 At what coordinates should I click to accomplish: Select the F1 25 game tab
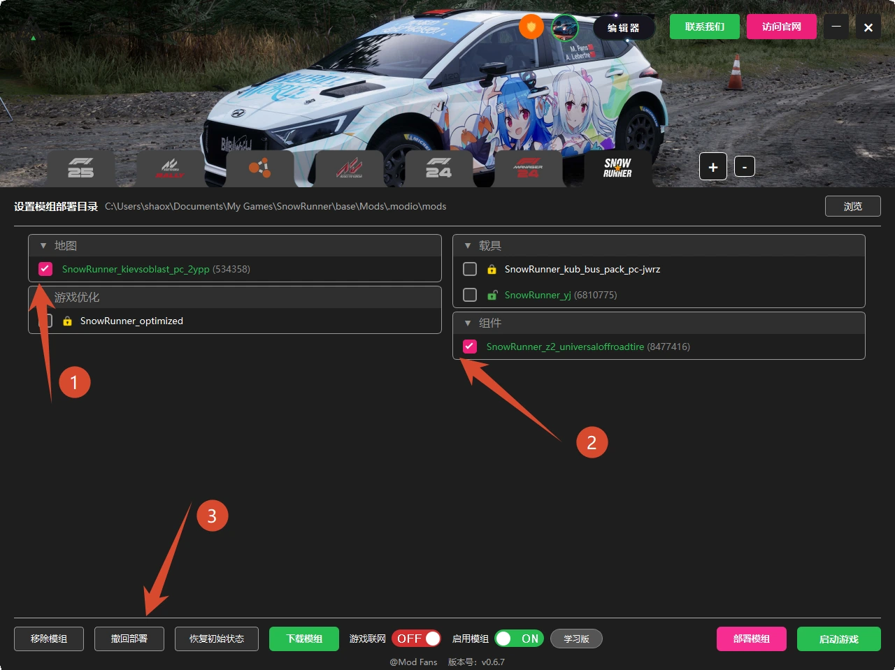pos(80,168)
